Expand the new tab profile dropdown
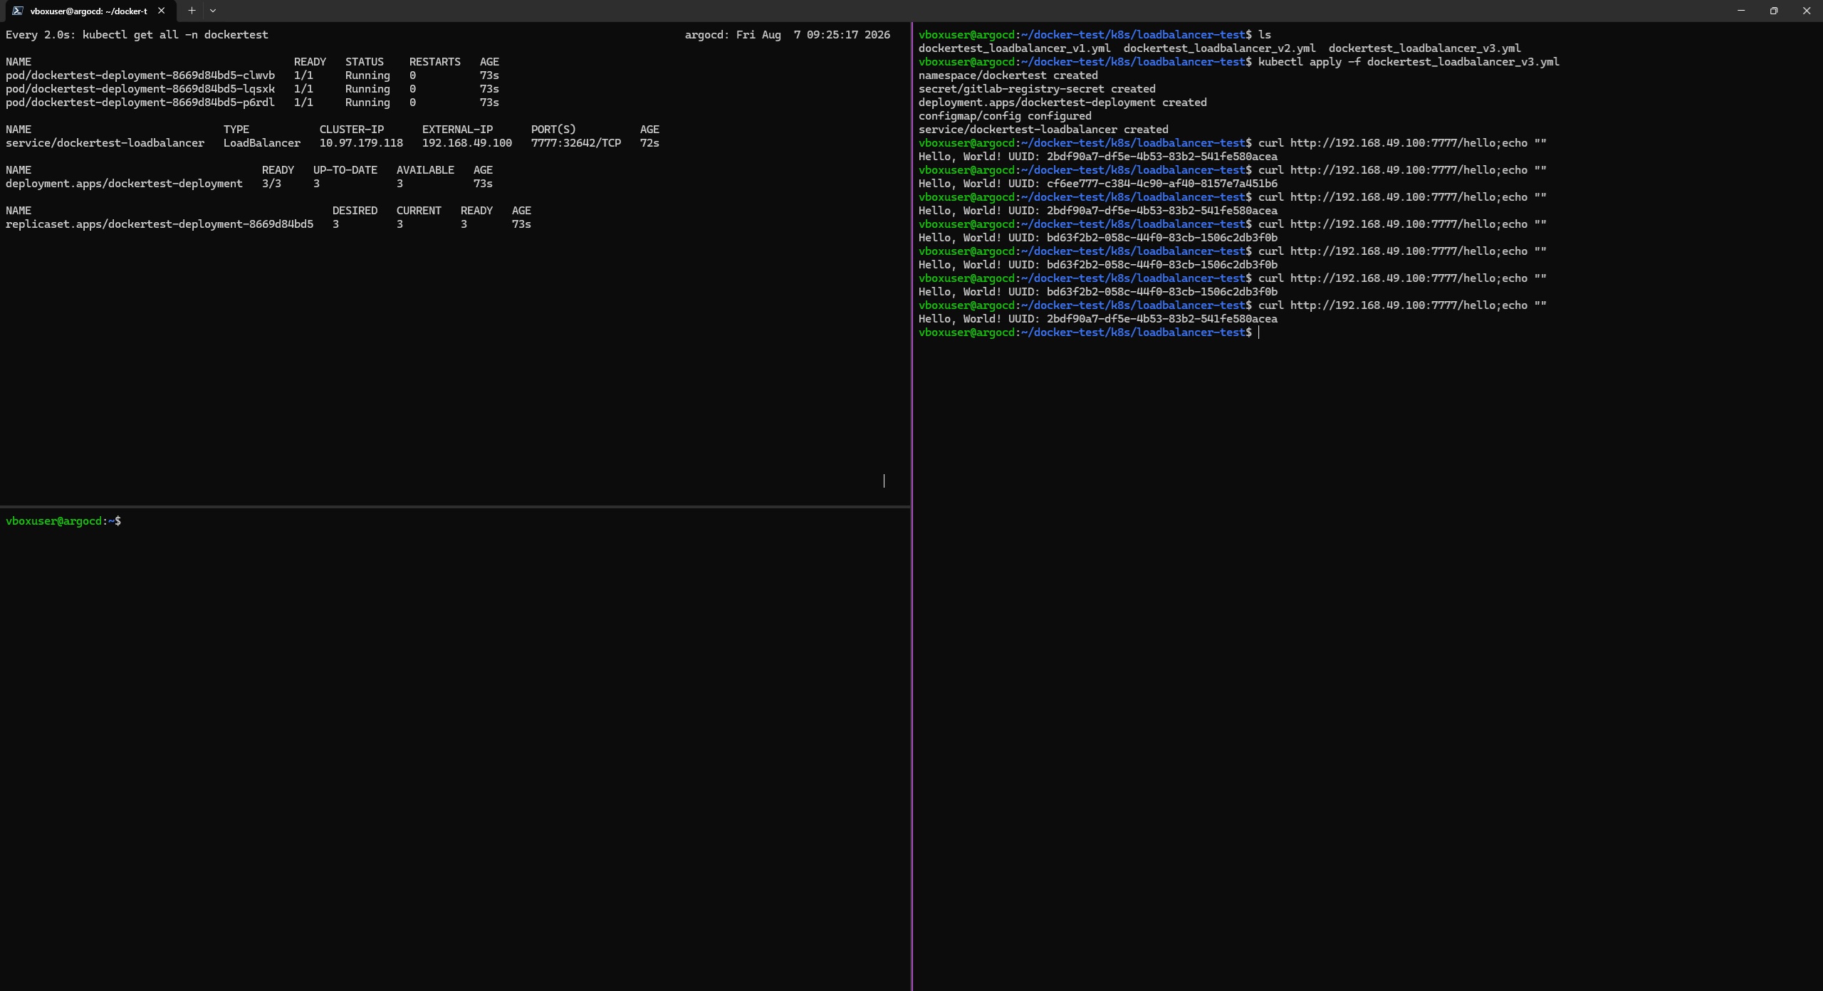The image size is (1823, 991). [213, 11]
